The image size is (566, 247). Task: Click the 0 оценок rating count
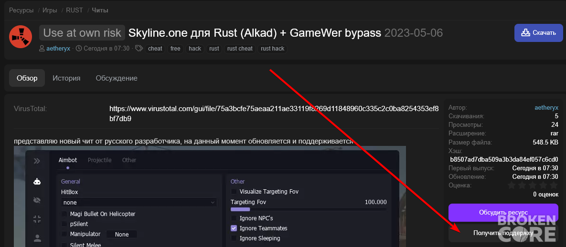tap(545, 195)
